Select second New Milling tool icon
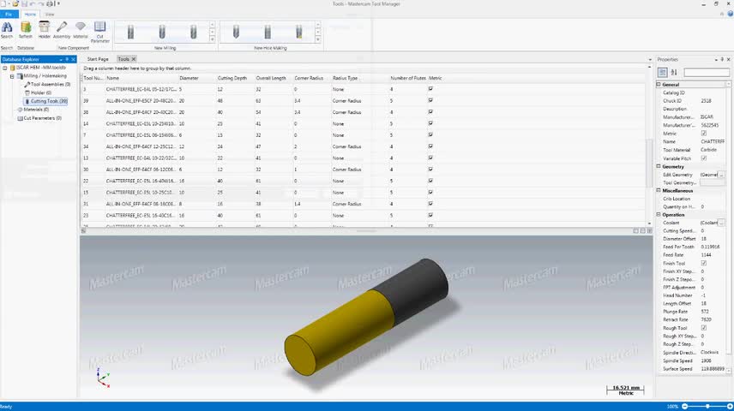The width and height of the screenshot is (734, 411). [162, 32]
